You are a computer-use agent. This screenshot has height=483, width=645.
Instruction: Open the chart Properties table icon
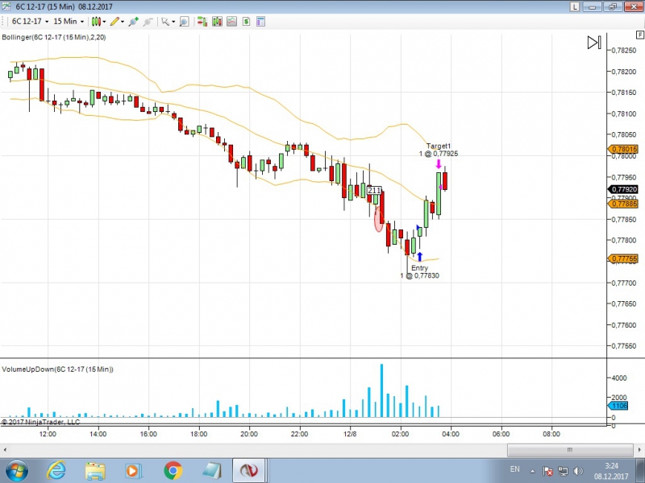[x=260, y=22]
